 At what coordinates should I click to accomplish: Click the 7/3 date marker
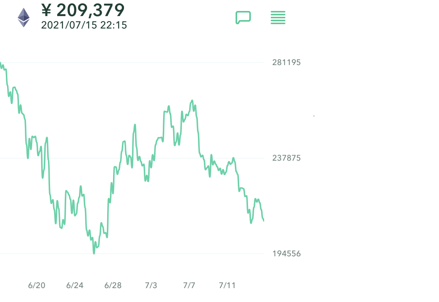click(151, 286)
